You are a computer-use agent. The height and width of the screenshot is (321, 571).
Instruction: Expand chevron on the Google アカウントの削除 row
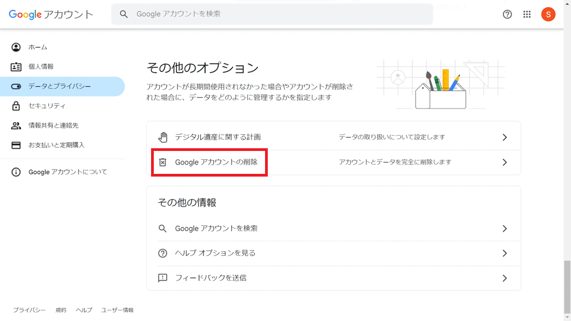coord(504,162)
